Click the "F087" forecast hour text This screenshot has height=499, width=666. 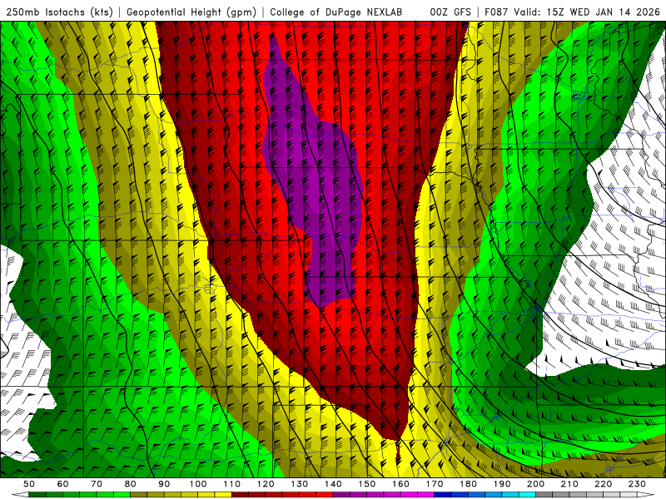(x=497, y=12)
